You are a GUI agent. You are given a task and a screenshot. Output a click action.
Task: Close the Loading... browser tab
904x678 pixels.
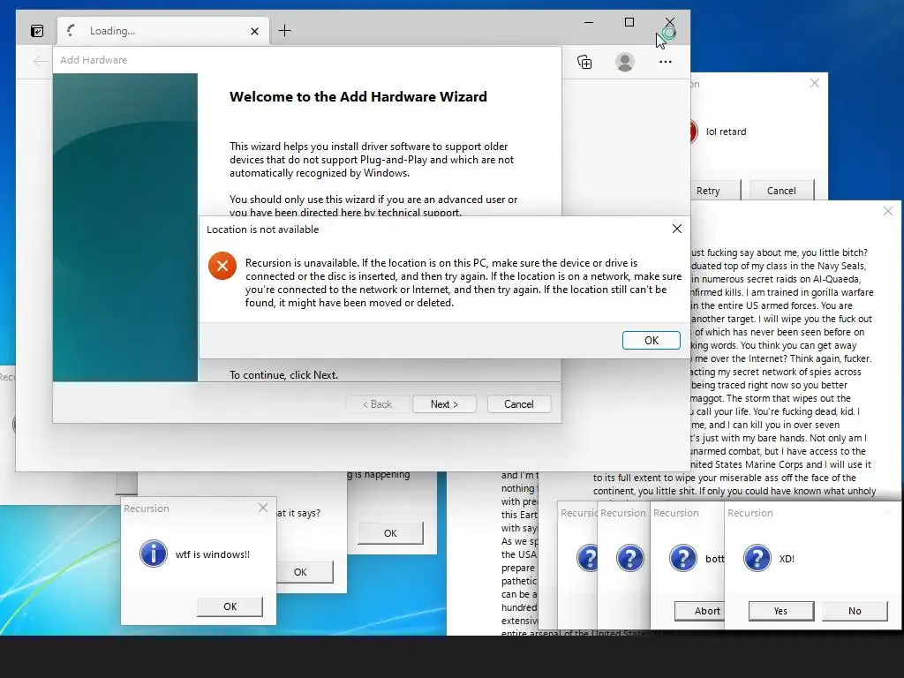254,31
